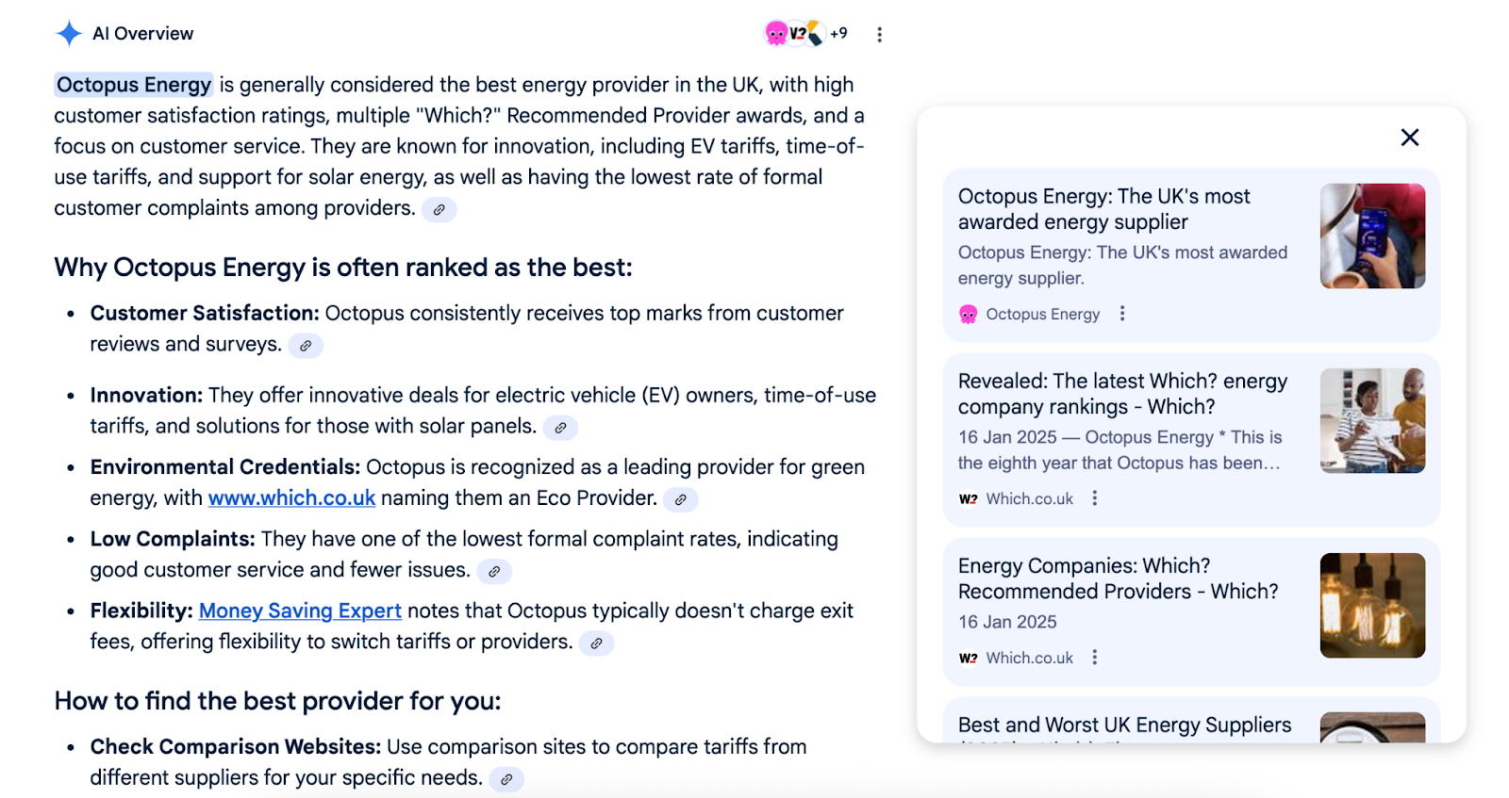Viewport: 1509px width, 798px height.
Task: Click the phone photo thumbnail on first card
Action: click(1371, 235)
